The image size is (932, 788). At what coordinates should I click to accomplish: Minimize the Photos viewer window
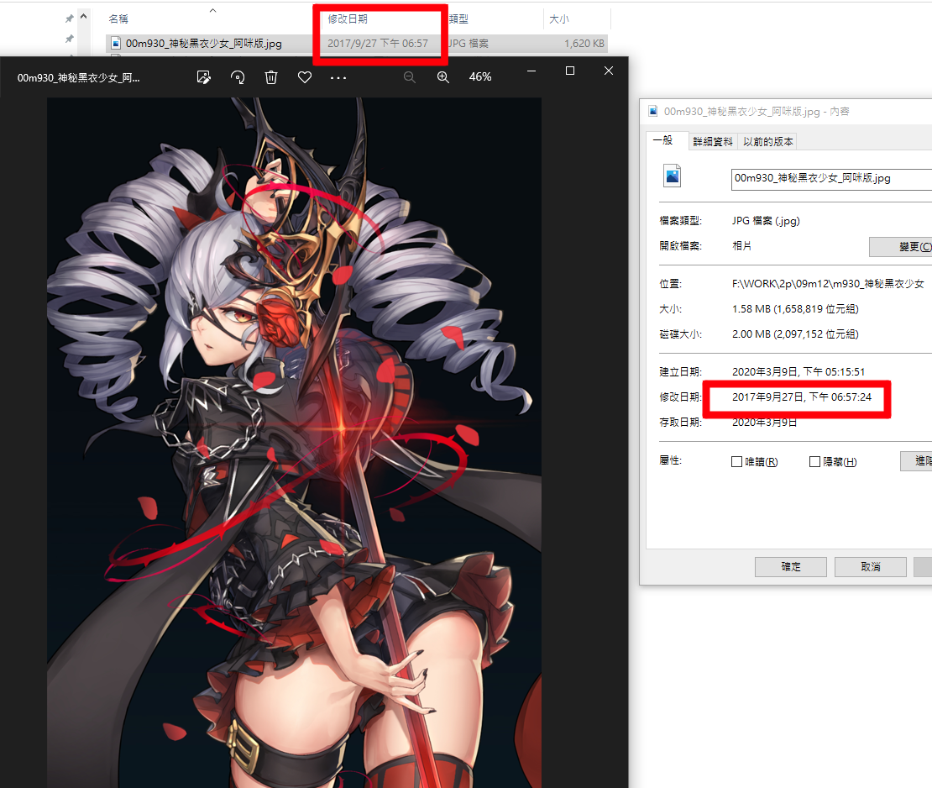(x=531, y=71)
